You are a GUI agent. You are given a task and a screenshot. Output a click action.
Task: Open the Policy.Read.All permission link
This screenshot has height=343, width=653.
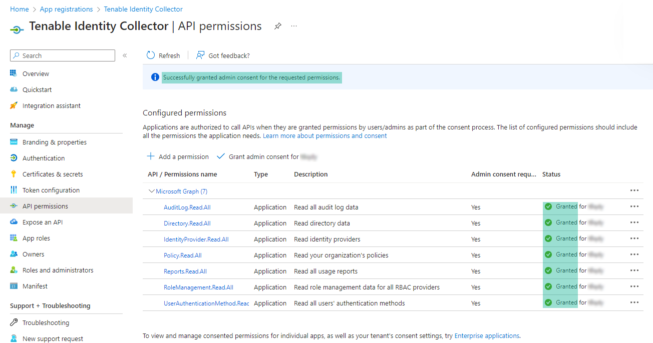tap(183, 255)
